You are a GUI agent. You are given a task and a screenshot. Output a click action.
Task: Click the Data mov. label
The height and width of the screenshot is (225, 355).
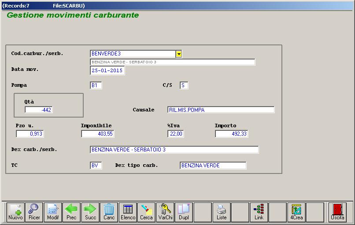[25, 69]
